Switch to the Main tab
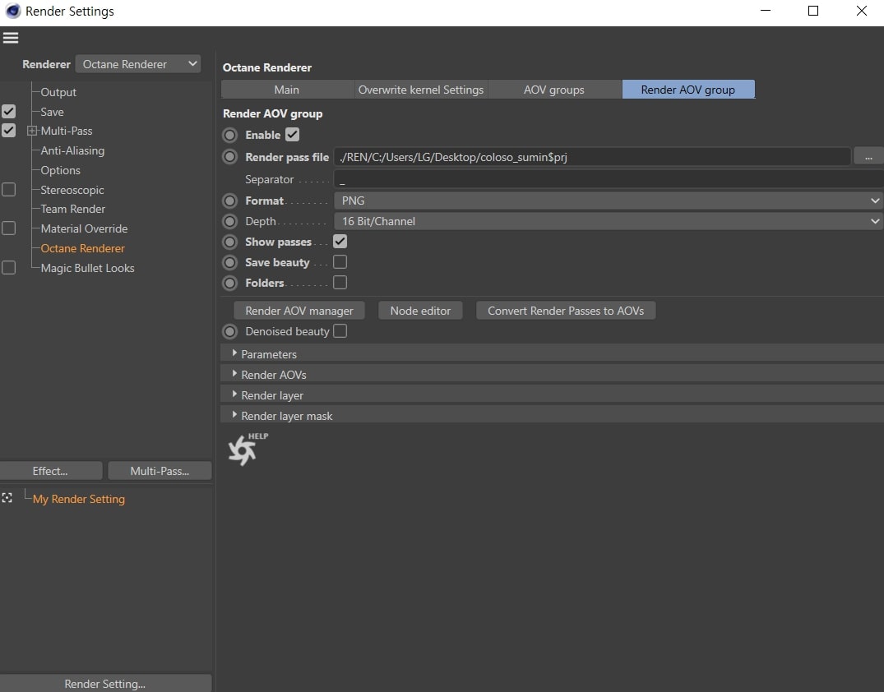The height and width of the screenshot is (692, 884). 287,90
